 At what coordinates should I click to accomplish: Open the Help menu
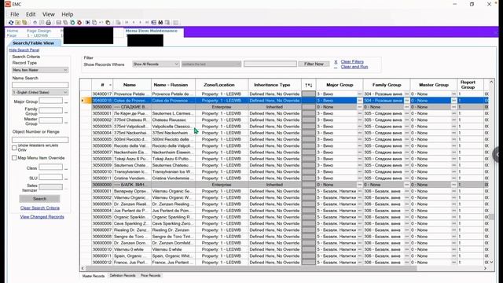68,14
